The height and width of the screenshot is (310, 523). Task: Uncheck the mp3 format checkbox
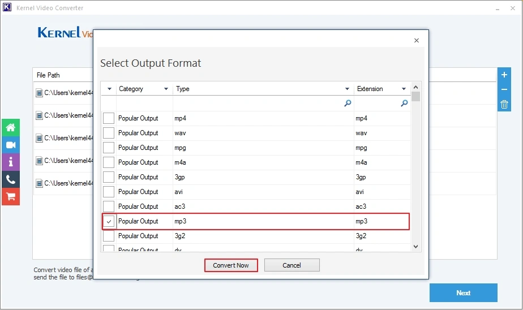[x=109, y=221]
